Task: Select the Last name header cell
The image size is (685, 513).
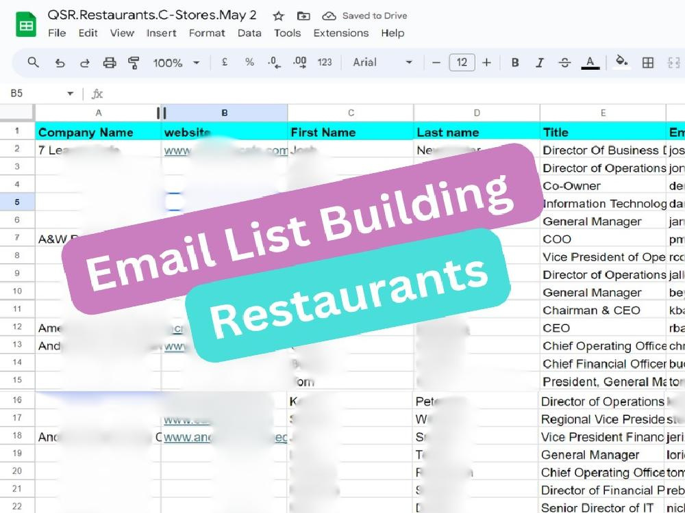Action: 477,131
